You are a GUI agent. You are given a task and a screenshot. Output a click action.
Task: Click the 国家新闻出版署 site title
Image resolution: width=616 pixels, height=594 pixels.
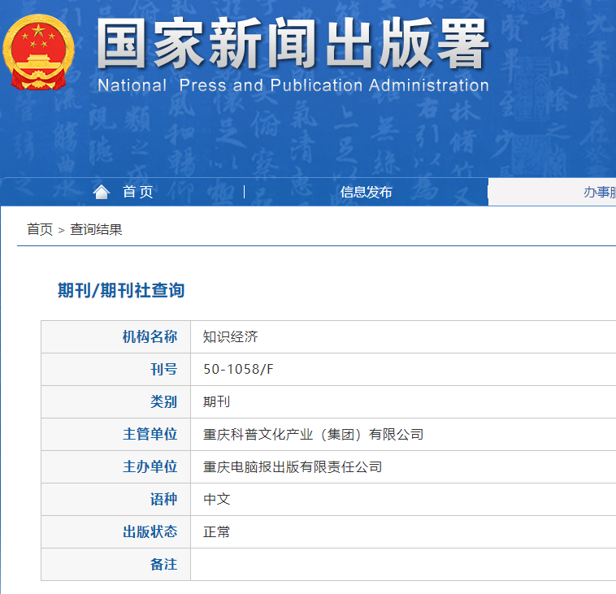click(x=293, y=44)
